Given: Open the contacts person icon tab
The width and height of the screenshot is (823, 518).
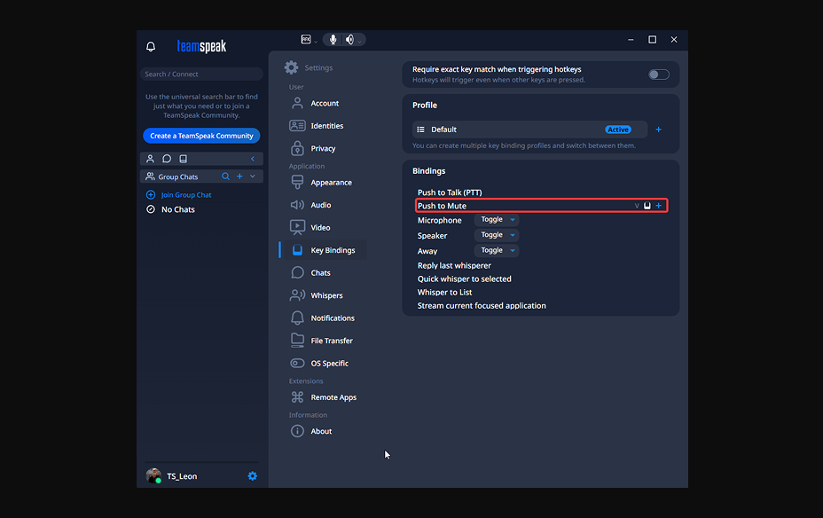Looking at the screenshot, I should 150,159.
